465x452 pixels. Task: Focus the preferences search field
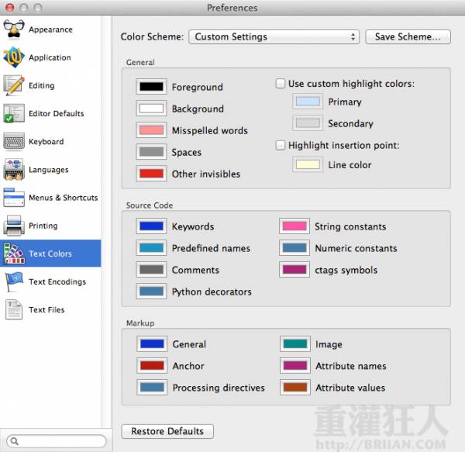[57, 441]
